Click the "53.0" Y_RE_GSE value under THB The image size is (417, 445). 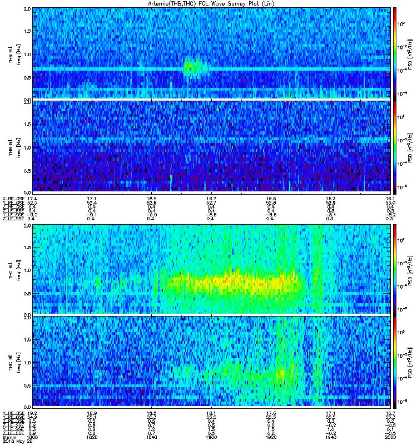click(x=390, y=202)
